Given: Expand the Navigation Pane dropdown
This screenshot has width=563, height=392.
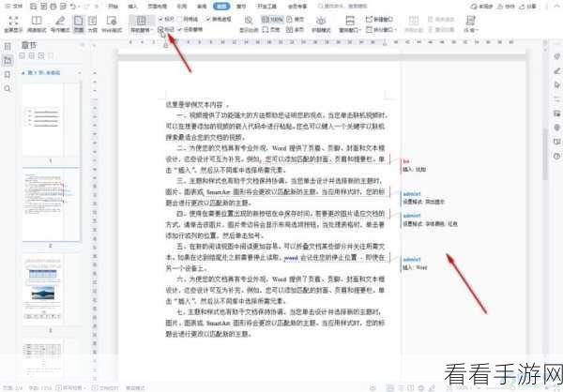Looking at the screenshot, I should [x=142, y=31].
